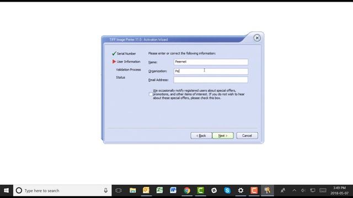353x198 pixels.
Task: Open Google Chrome from taskbar
Action: click(x=187, y=191)
